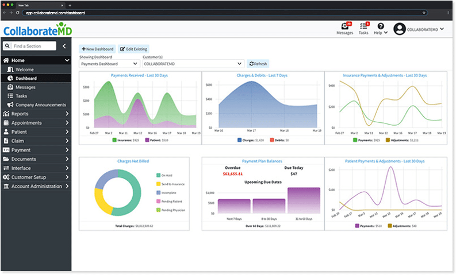Screen dimensions: 460x275
Task: Expand the Appointments section arrow
Action: (x=68, y=123)
